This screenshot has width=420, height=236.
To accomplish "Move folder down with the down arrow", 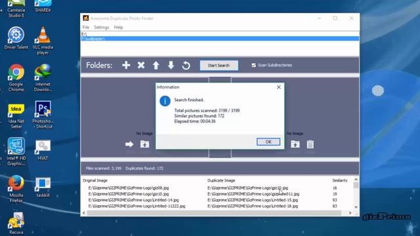I will click(171, 66).
